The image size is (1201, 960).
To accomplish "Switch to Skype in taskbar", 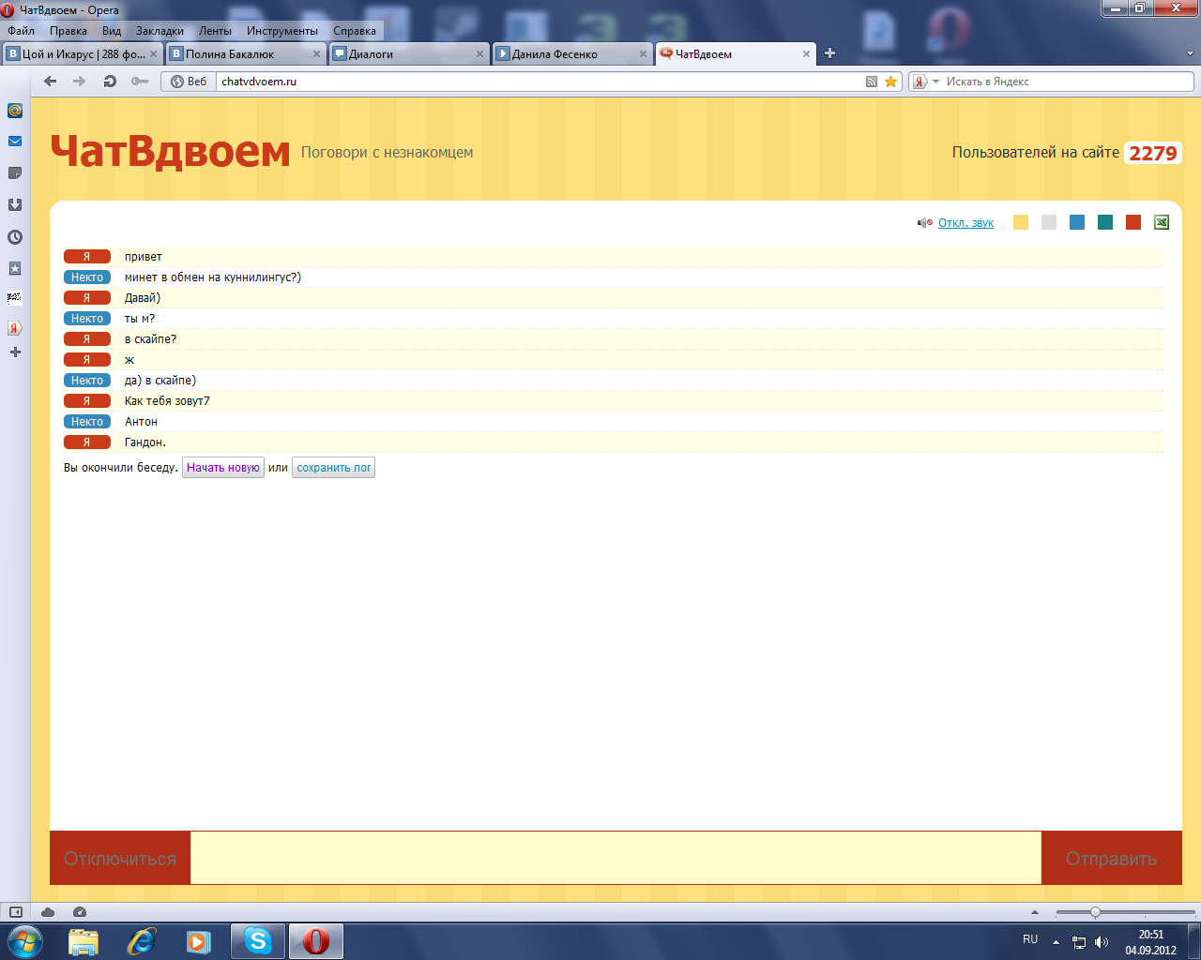I will coord(258,941).
